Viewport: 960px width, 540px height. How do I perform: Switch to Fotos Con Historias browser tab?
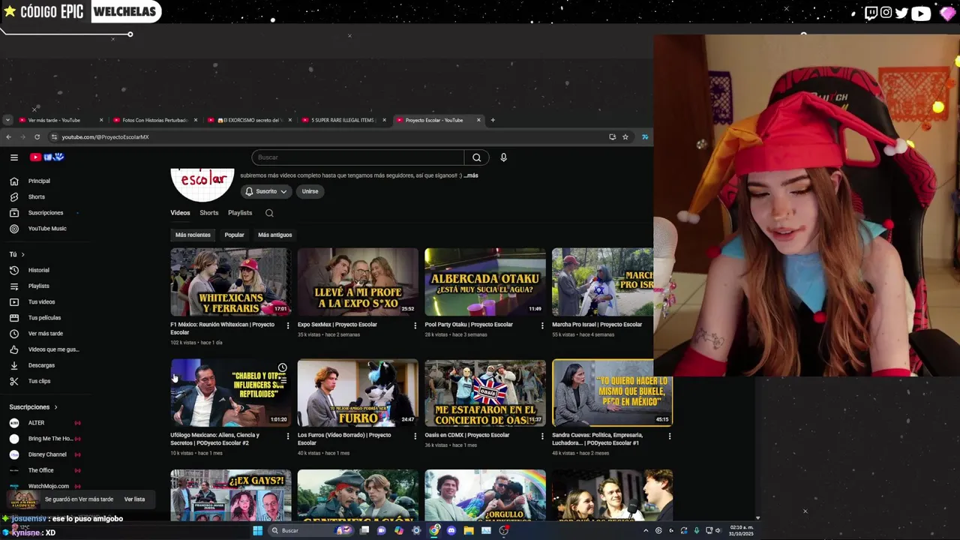click(x=154, y=120)
